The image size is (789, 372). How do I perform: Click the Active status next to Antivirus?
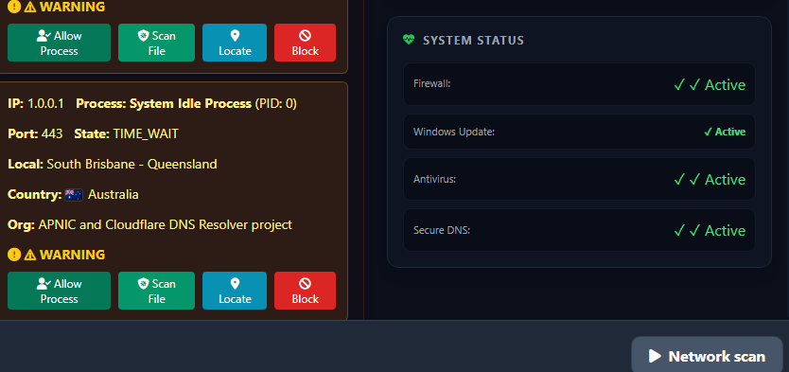click(x=710, y=179)
